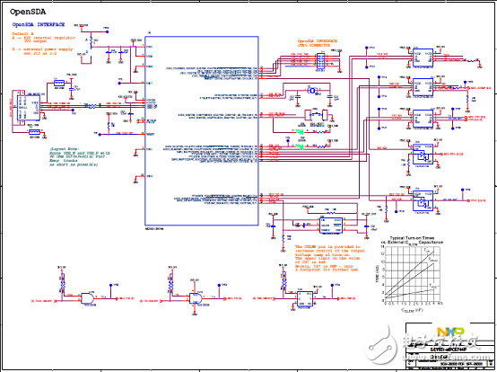Select the middle AND gate symbol
Image resolution: width=497 pixels, height=372 pixels.
(196, 298)
